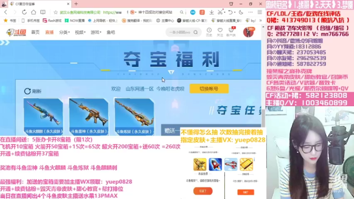The height and width of the screenshot is (199, 354).
Task: Click the browser profile avatar in title bar
Action: [x=4, y=4]
